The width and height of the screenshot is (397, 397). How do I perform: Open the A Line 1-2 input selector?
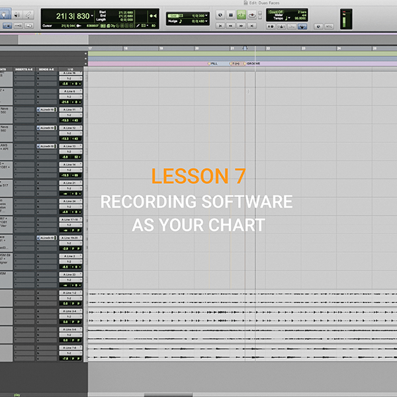pos(71,292)
